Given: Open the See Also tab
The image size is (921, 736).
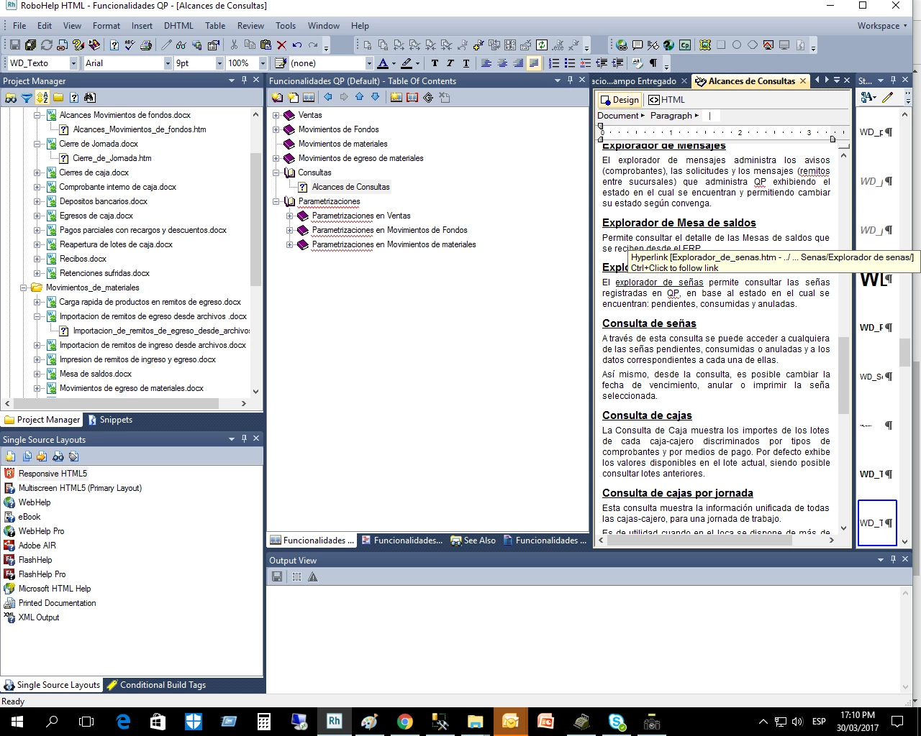Looking at the screenshot, I should 473,540.
